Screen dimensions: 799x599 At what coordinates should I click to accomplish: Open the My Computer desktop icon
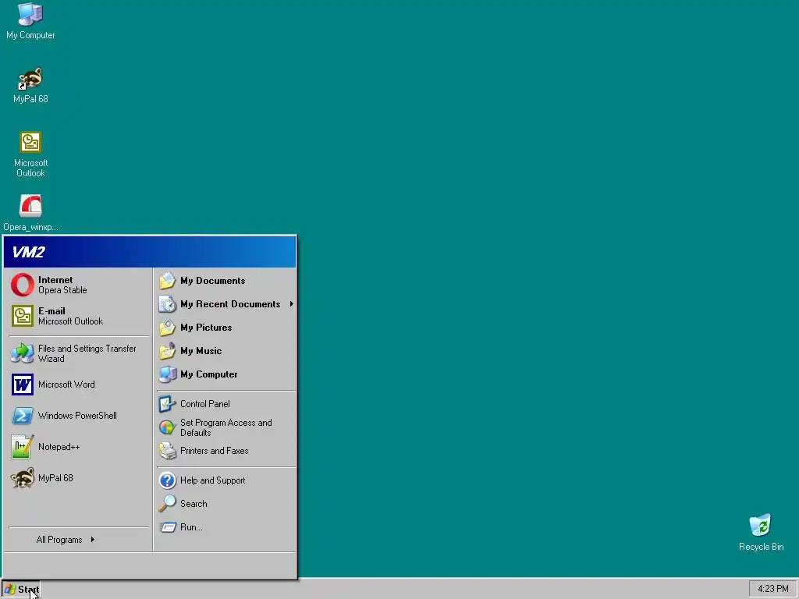(30, 21)
